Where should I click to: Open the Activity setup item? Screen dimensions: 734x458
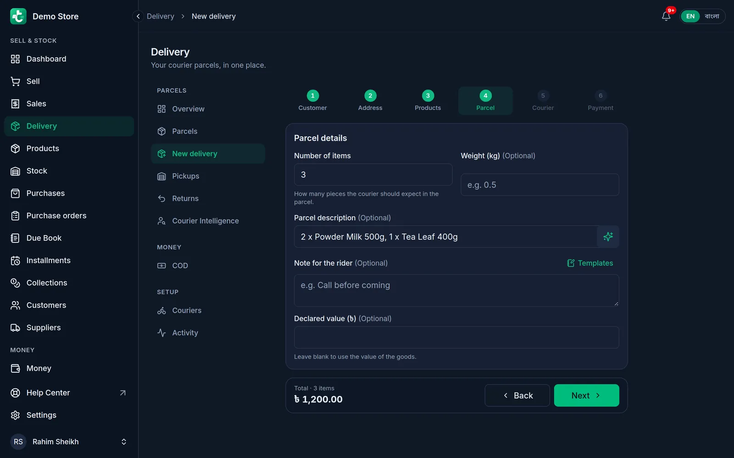[x=208, y=333]
